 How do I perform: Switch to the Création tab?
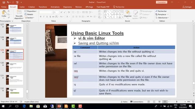[32, 7]
